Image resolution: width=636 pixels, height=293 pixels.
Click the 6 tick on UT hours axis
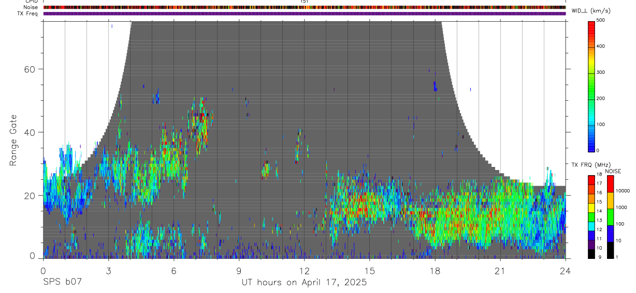point(174,271)
